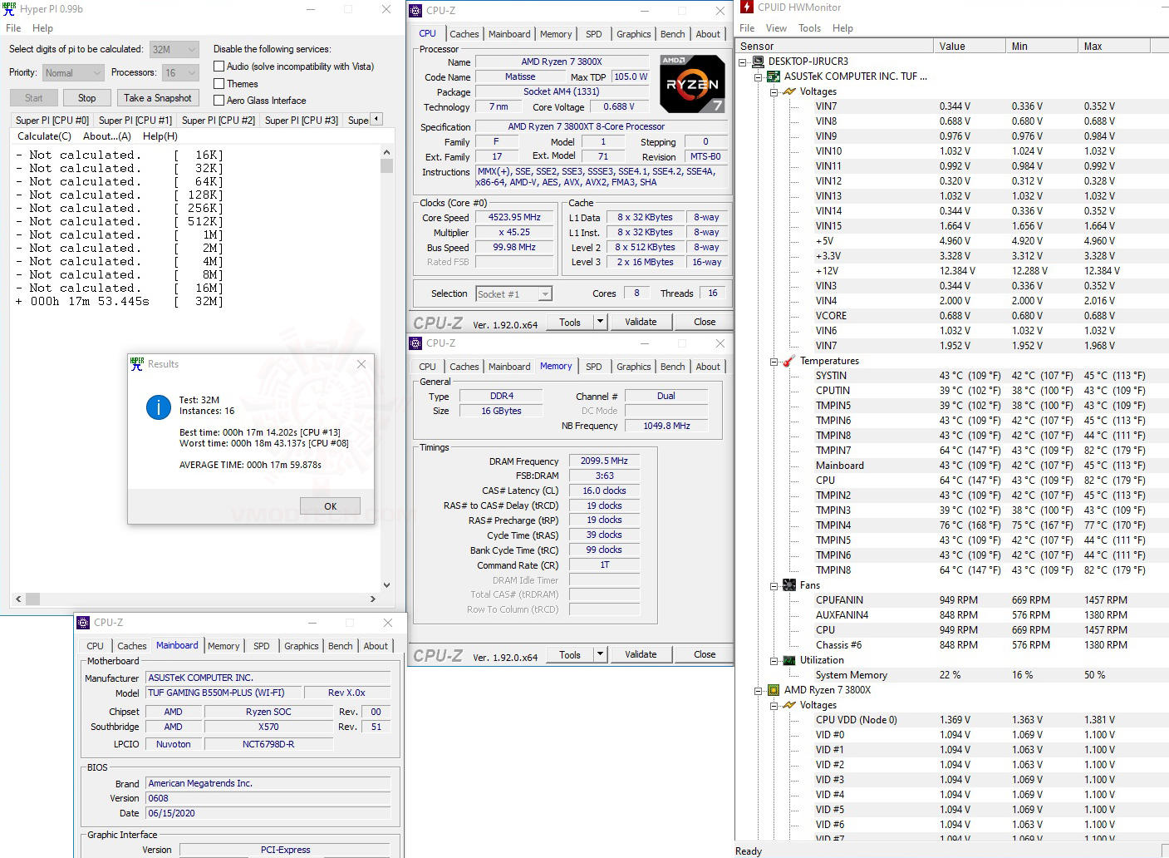
Task: Click the Voltages lightning icon under ASUSTeK
Action: tap(789, 91)
